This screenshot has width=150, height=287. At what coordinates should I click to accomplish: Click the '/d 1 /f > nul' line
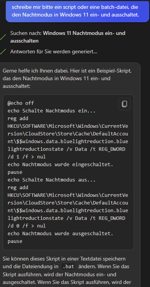click(27, 157)
